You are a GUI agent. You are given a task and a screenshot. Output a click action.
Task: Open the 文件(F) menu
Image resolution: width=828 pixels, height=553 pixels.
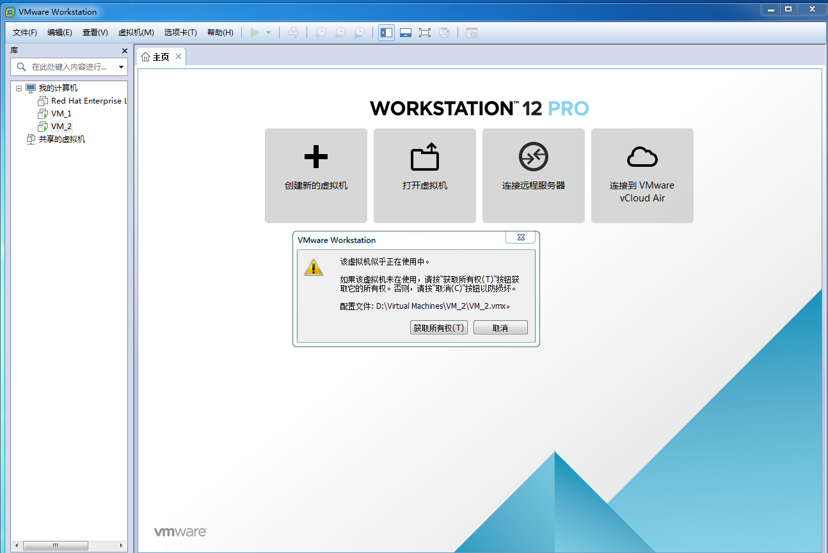pyautogui.click(x=25, y=33)
